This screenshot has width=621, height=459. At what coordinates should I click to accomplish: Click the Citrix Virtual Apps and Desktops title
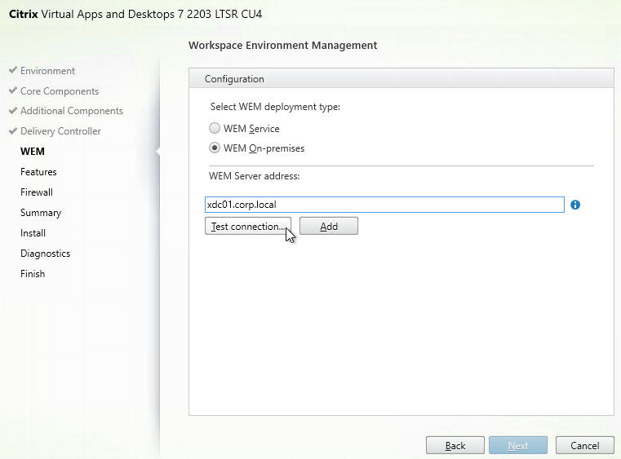point(135,14)
